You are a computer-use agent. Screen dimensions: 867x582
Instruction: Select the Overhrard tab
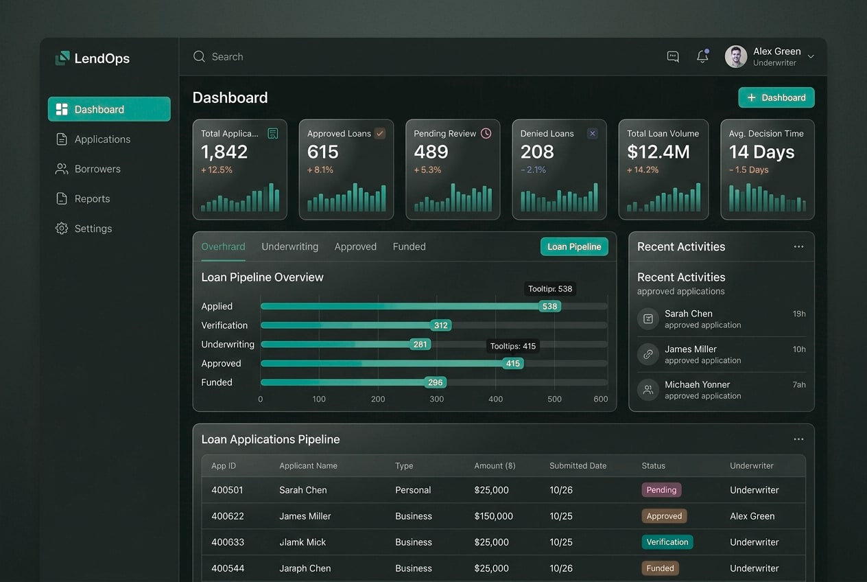click(x=223, y=246)
